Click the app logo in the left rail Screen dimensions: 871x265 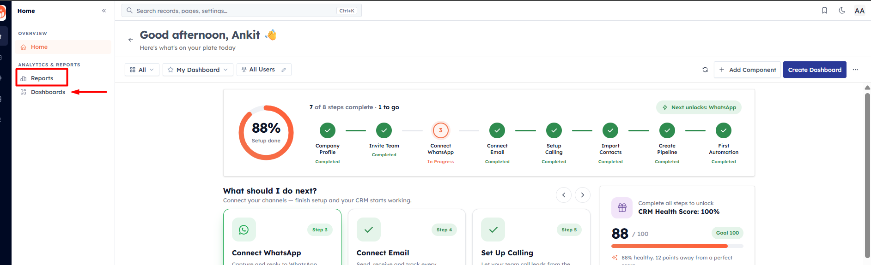[x=2, y=12]
